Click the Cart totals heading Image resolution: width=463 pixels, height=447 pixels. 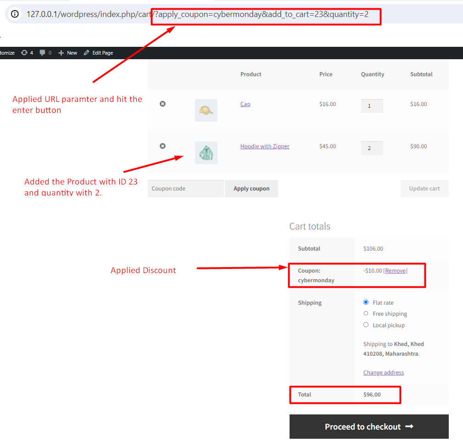click(x=310, y=226)
